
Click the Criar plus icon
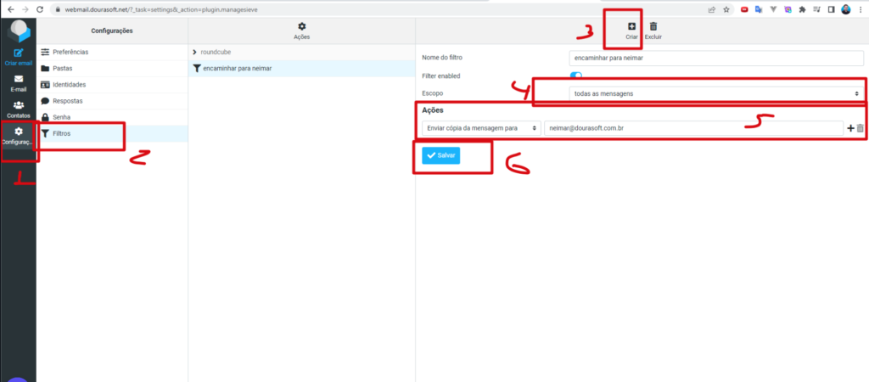pos(631,27)
